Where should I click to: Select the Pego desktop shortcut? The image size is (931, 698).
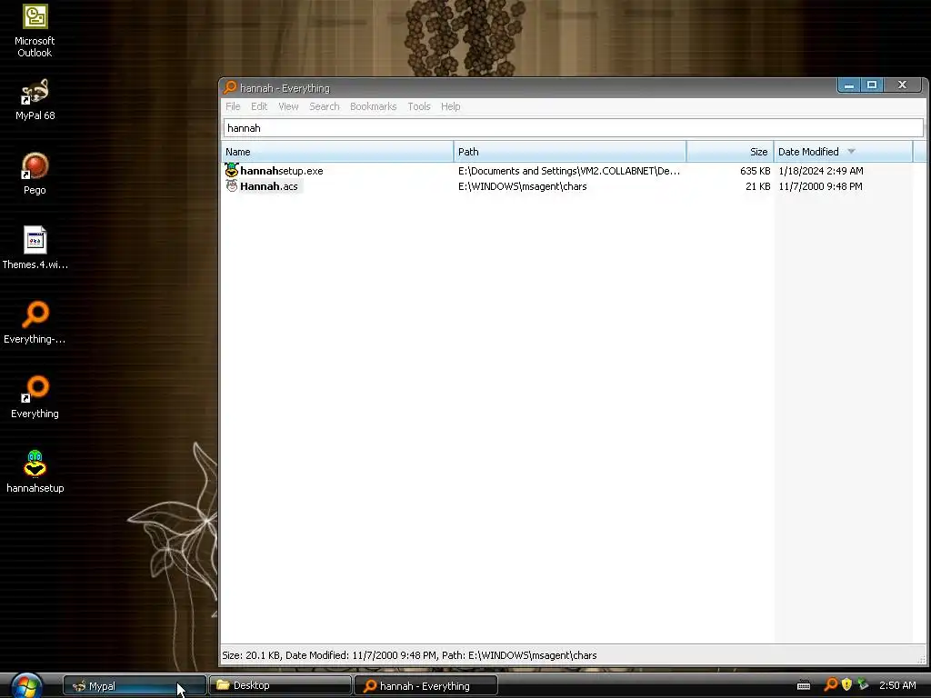[35, 174]
